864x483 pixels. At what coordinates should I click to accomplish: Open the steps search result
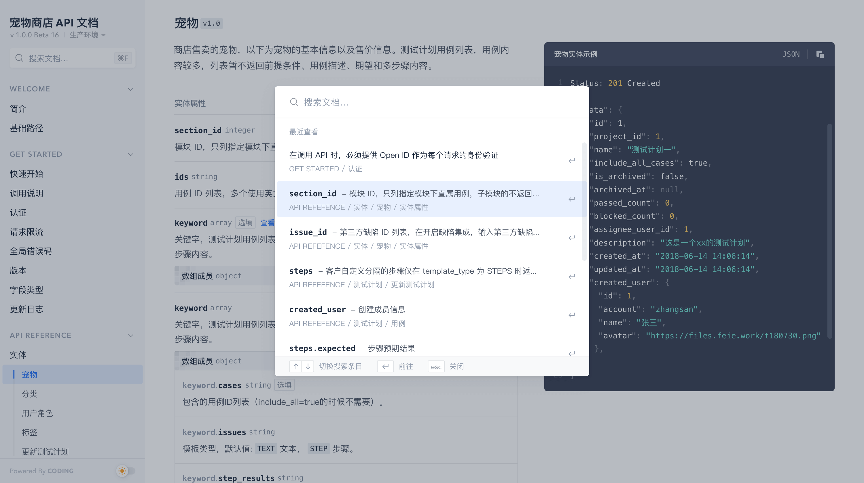(432, 277)
